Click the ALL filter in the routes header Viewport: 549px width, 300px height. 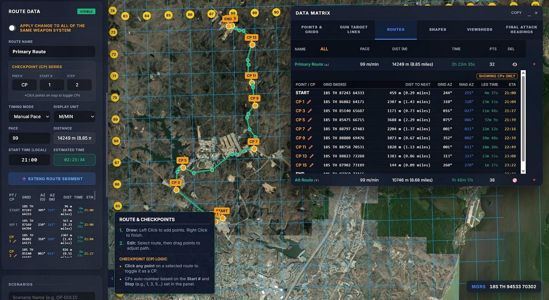(x=324, y=49)
